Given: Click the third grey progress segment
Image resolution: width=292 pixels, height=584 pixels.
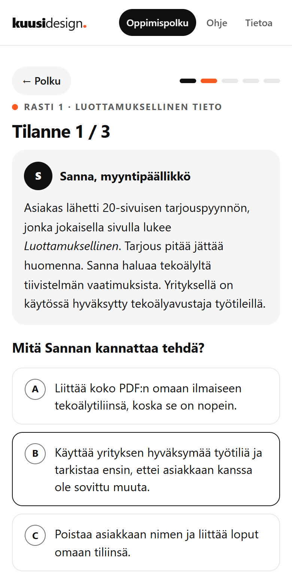Looking at the screenshot, I should click(x=230, y=81).
